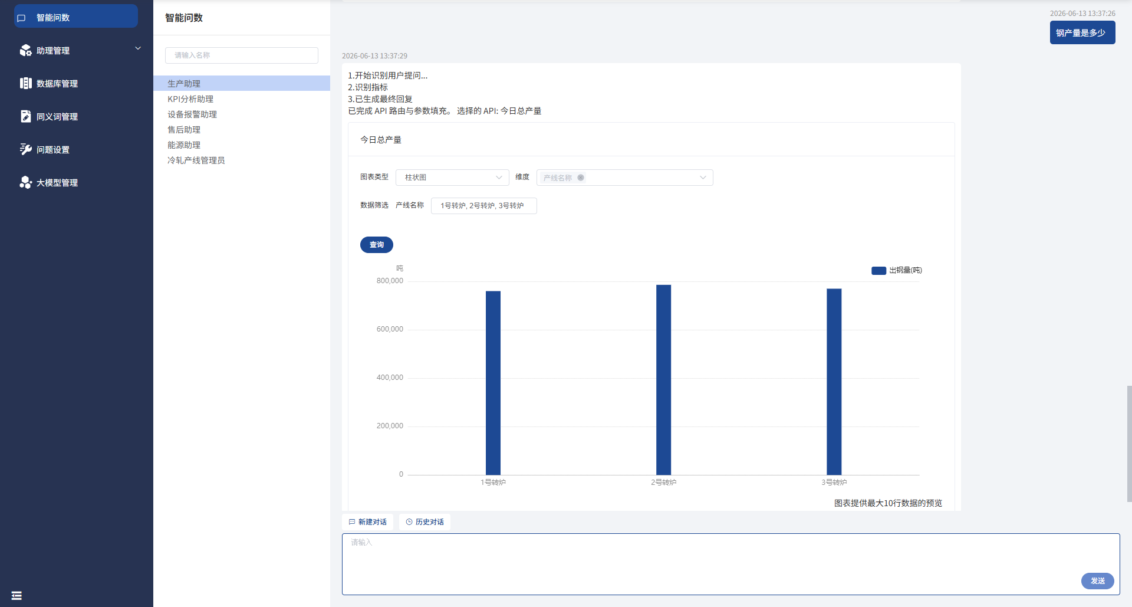The image size is (1132, 607).
Task: Click the 助理管理 sidebar icon
Action: pos(25,51)
